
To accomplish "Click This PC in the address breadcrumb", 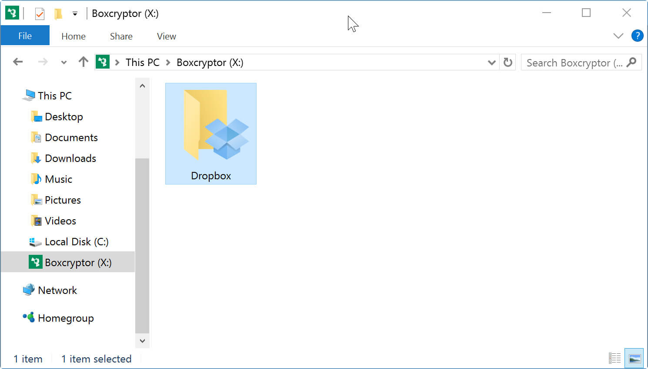I will (142, 63).
